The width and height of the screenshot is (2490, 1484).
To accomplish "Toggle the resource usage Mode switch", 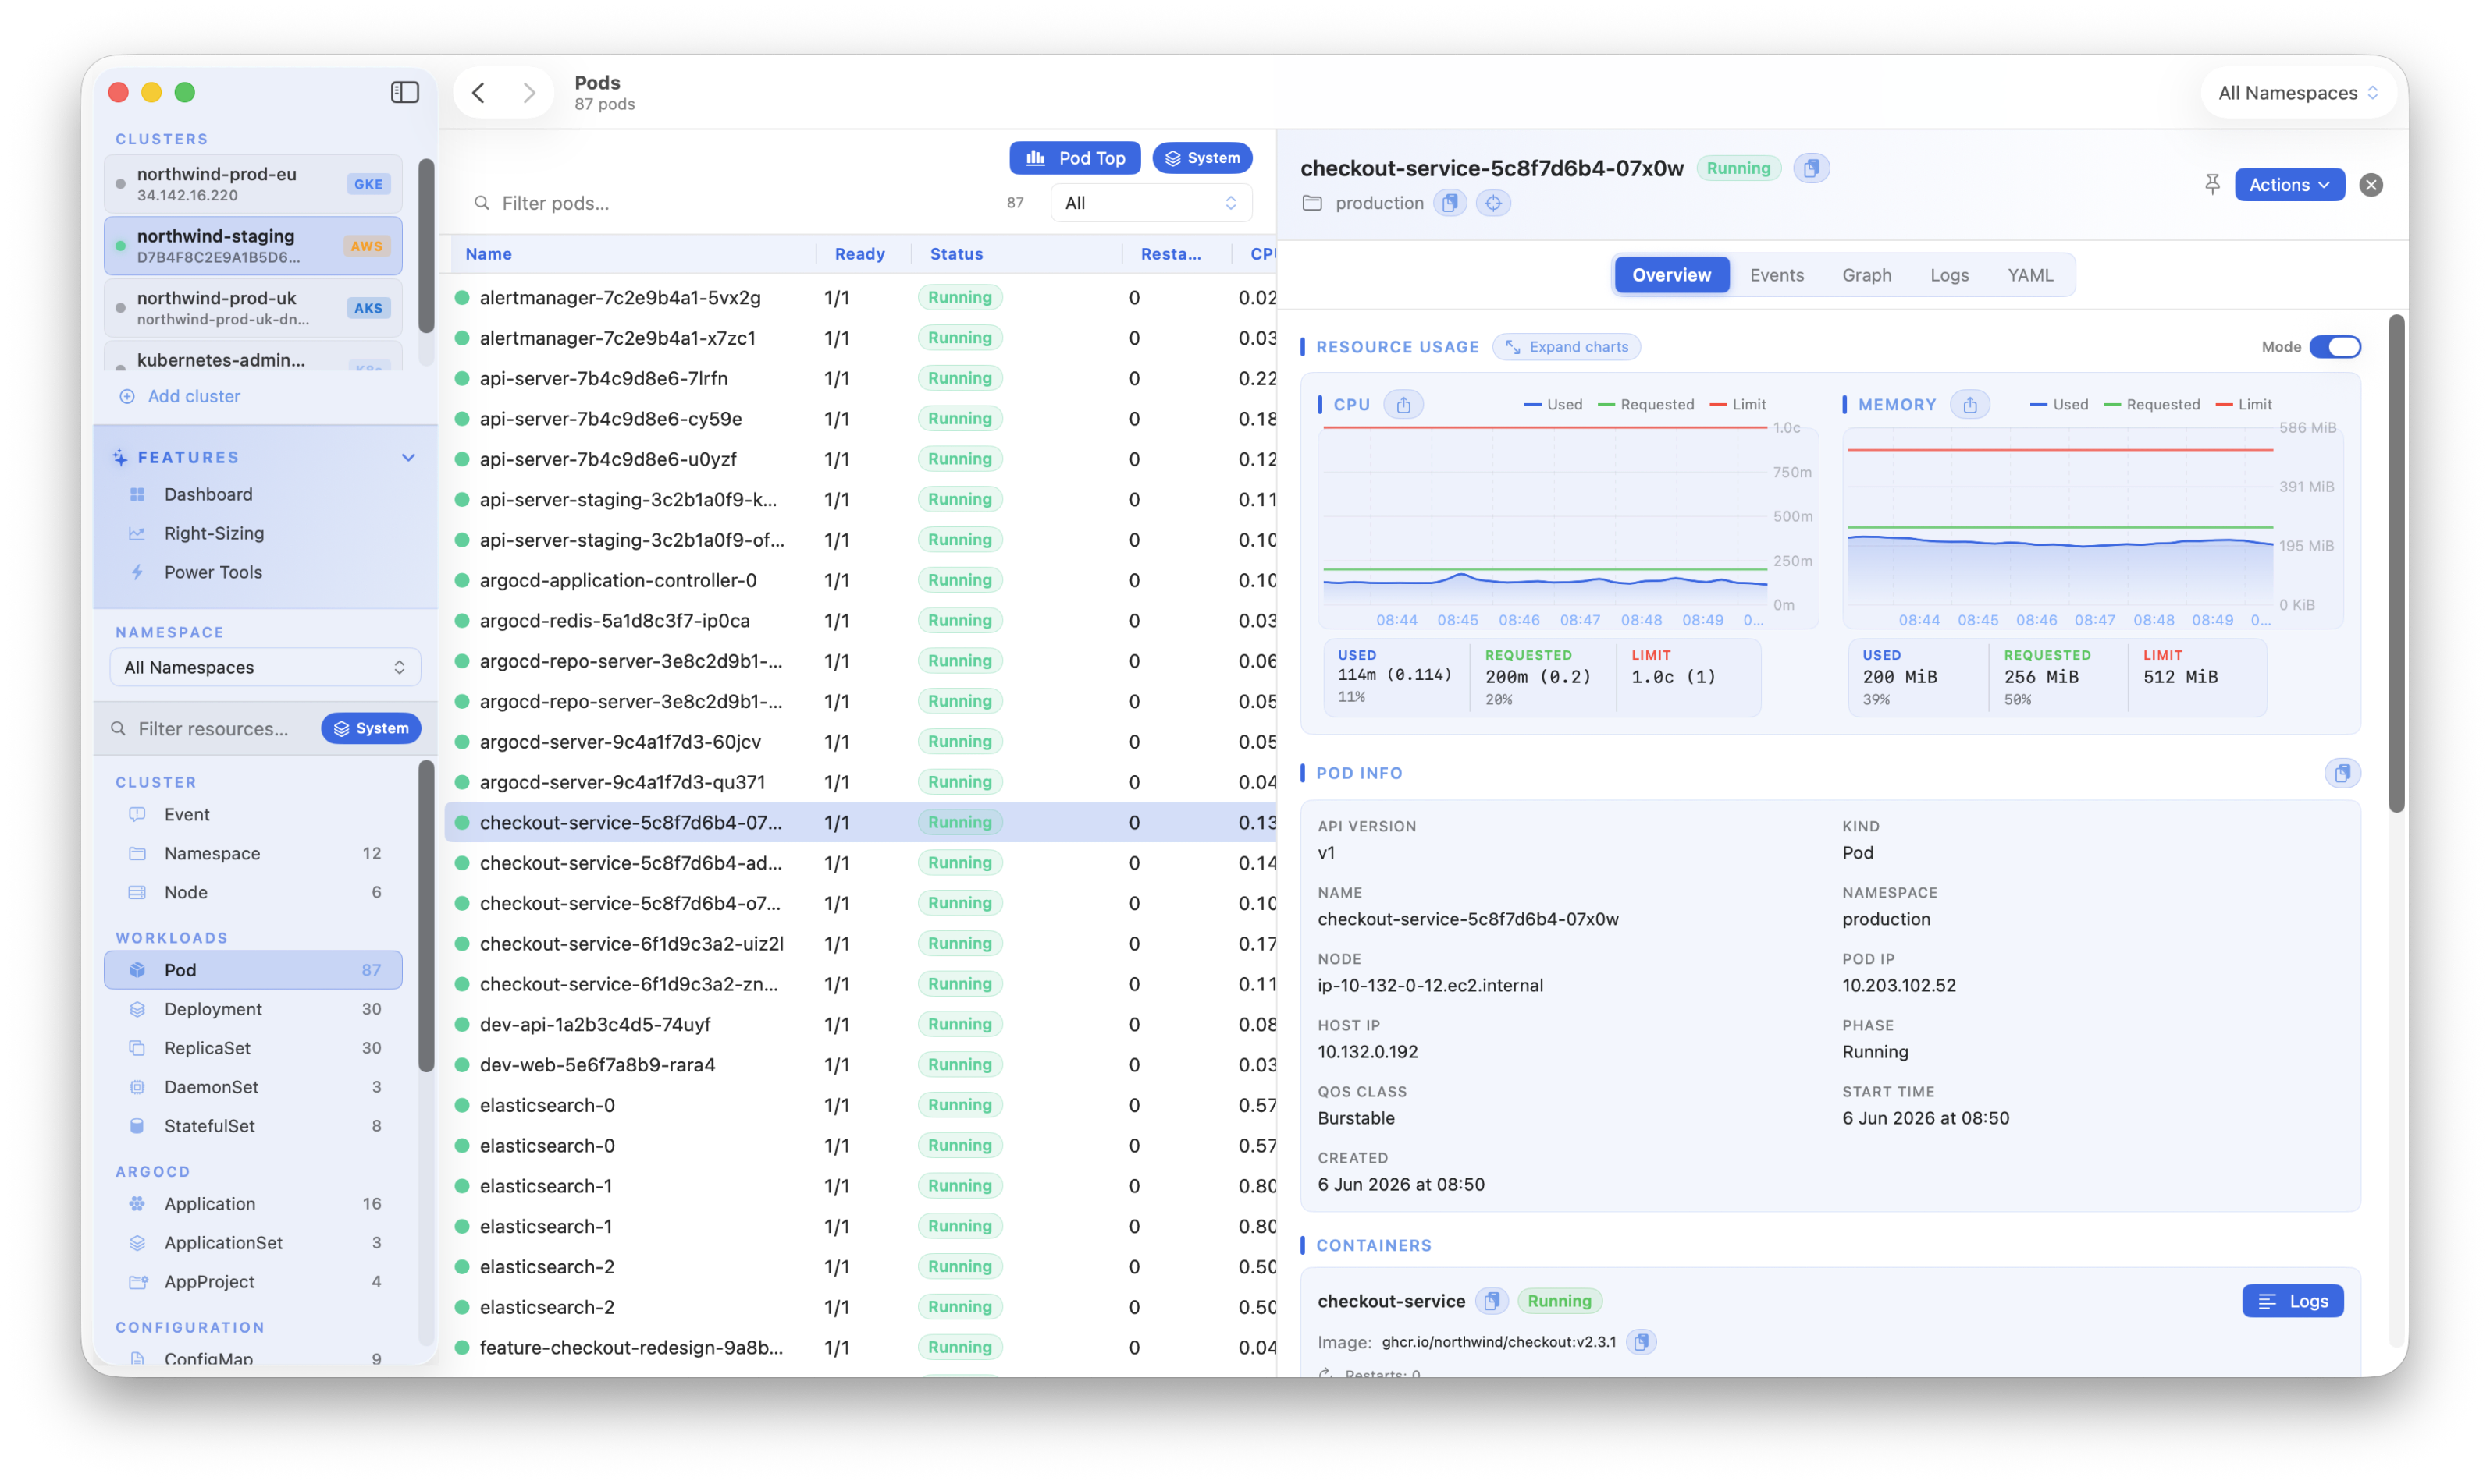I will [x=2334, y=347].
